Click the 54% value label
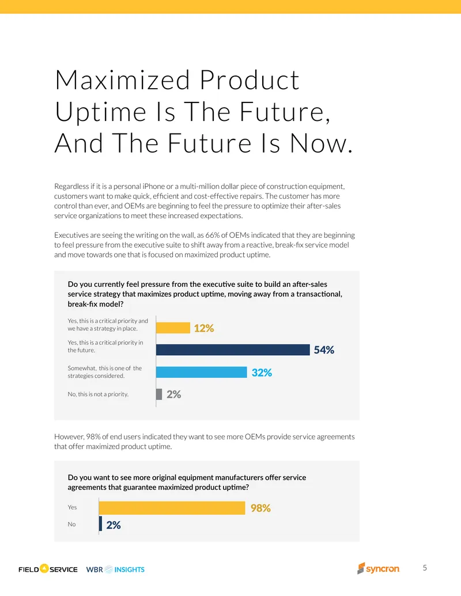Image resolution: width=461 pixels, height=596 pixels. pyautogui.click(x=324, y=350)
